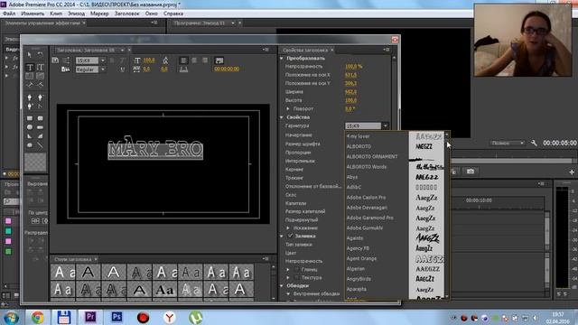Image resolution: width=578 pixels, height=325 pixels.
Task: Select the Свойства заголовка panel tab
Action: click(x=305, y=51)
